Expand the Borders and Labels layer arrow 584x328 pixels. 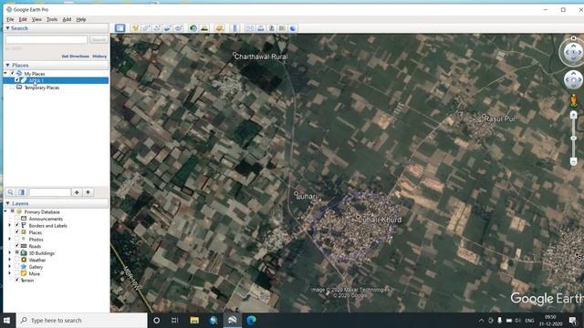[10, 225]
